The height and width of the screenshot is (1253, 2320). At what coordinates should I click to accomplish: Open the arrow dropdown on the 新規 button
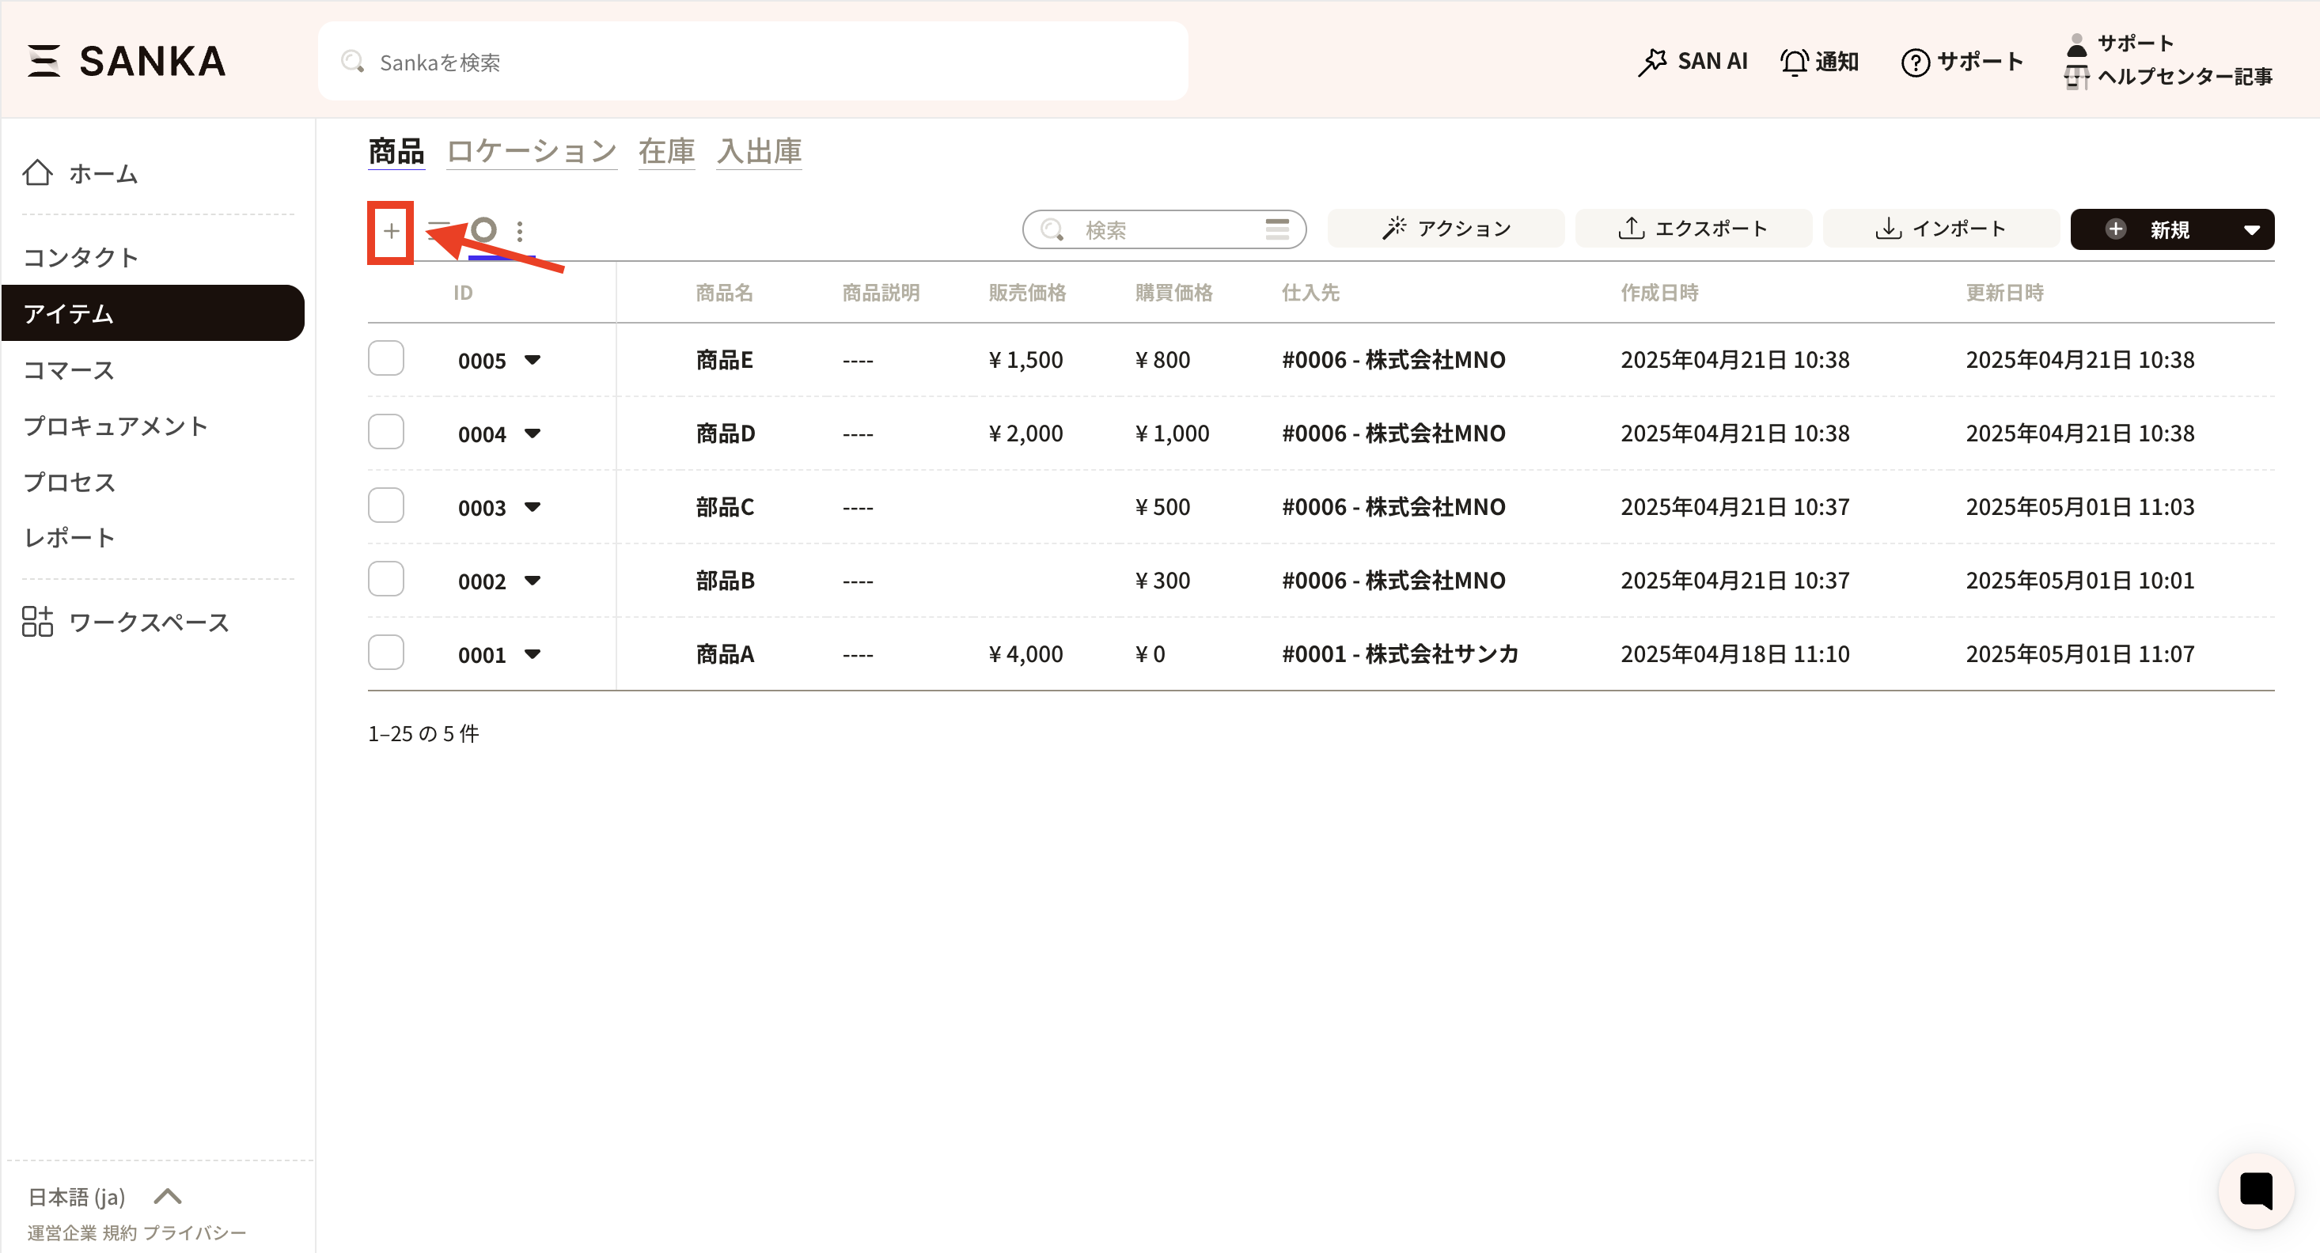[2251, 229]
